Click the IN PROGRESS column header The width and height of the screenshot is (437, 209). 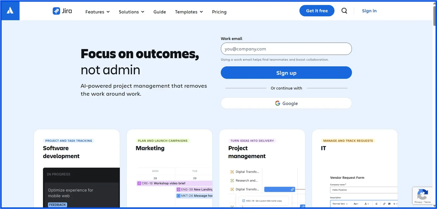(x=58, y=174)
